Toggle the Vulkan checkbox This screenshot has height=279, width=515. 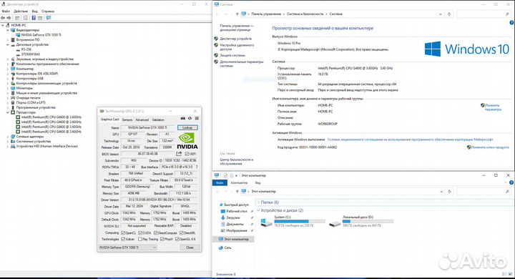pos(123,239)
